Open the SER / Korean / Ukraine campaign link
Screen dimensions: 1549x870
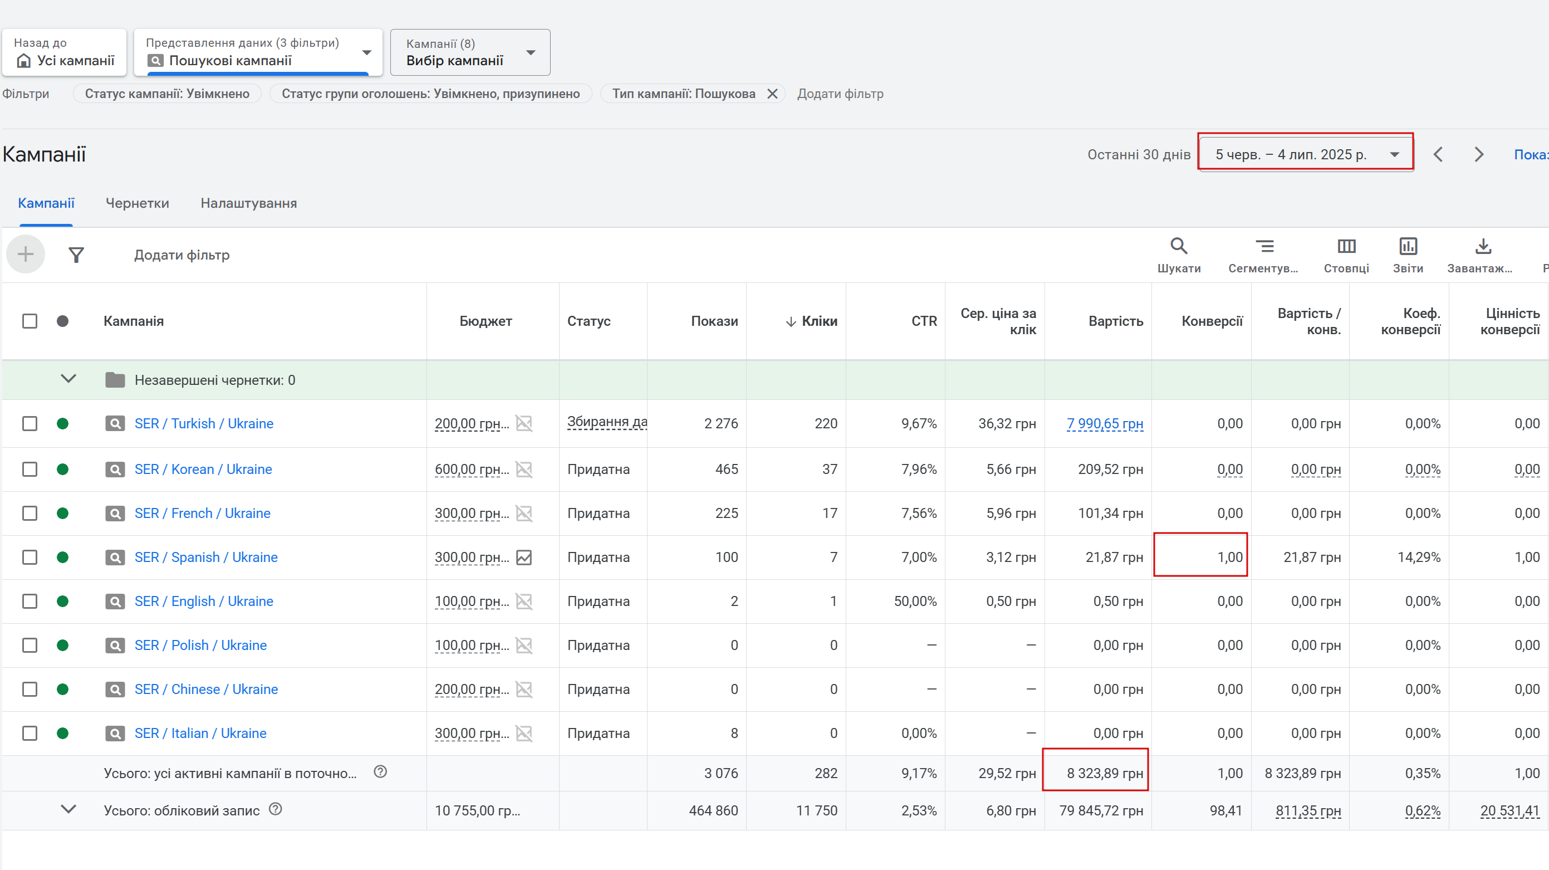[x=203, y=470]
